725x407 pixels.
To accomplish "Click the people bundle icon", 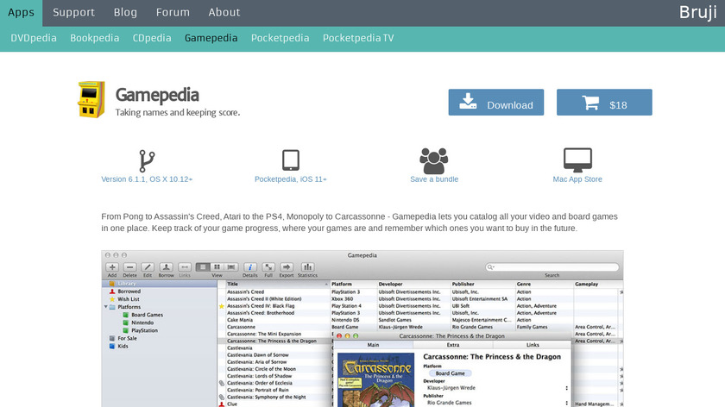I will pos(433,160).
